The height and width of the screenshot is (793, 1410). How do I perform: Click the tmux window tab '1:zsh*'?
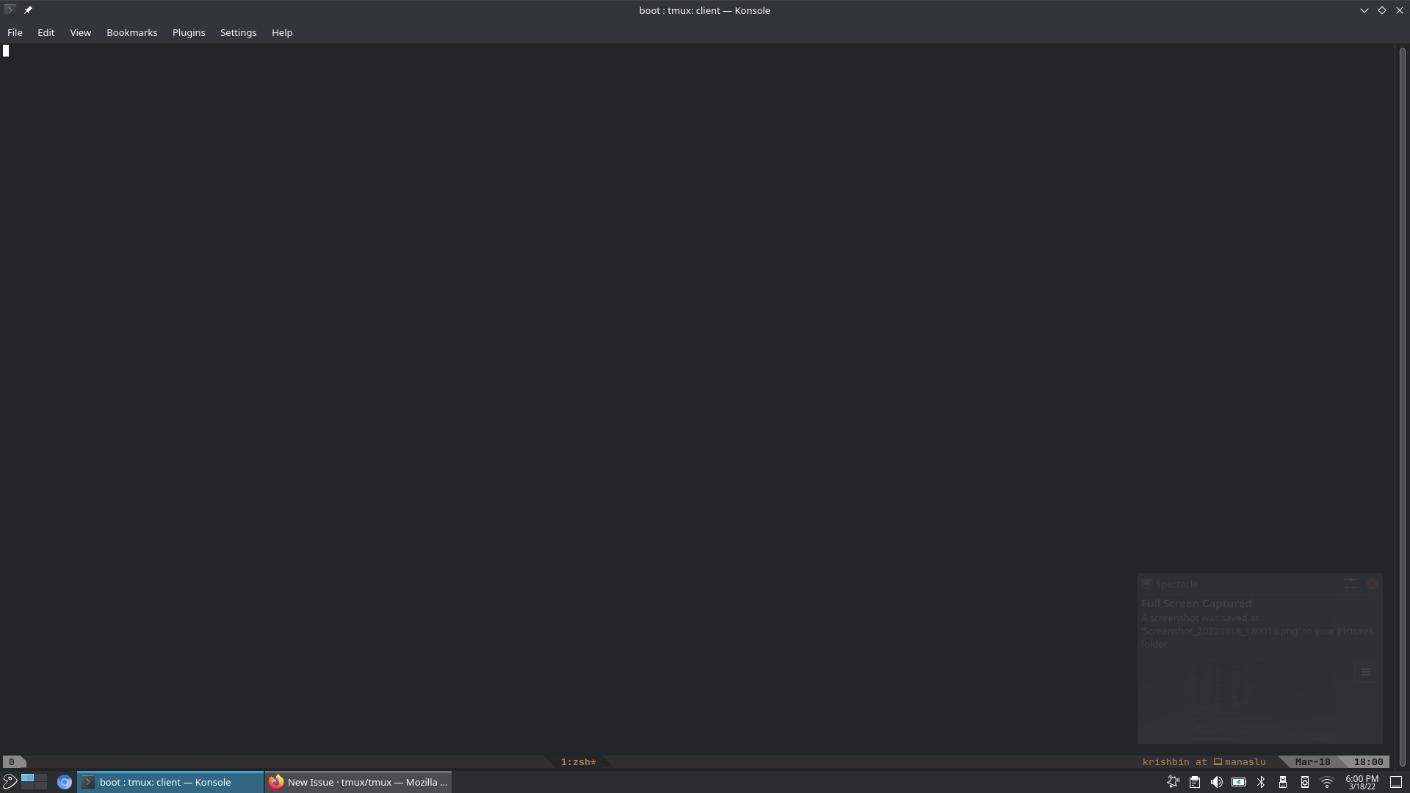click(578, 762)
